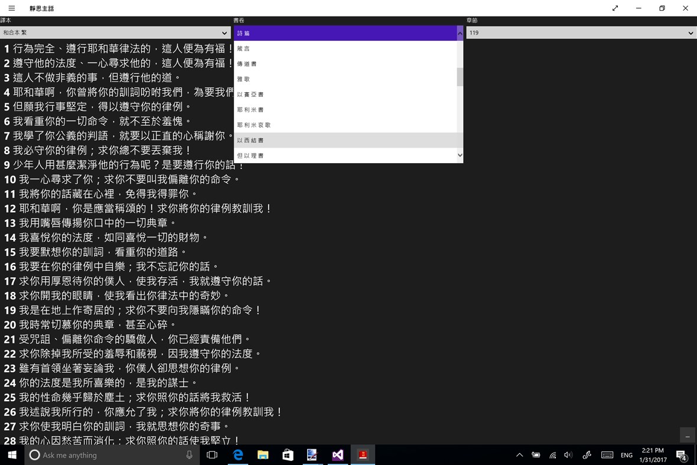697x465 pixels.
Task: Open Microsoft Edge from the taskbar
Action: 238,455
